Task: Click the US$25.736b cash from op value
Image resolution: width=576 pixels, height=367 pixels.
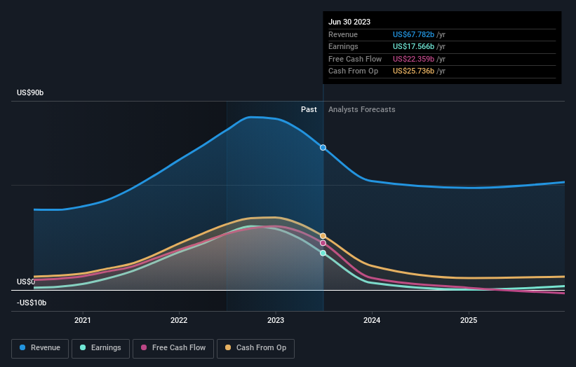Action: pos(414,71)
